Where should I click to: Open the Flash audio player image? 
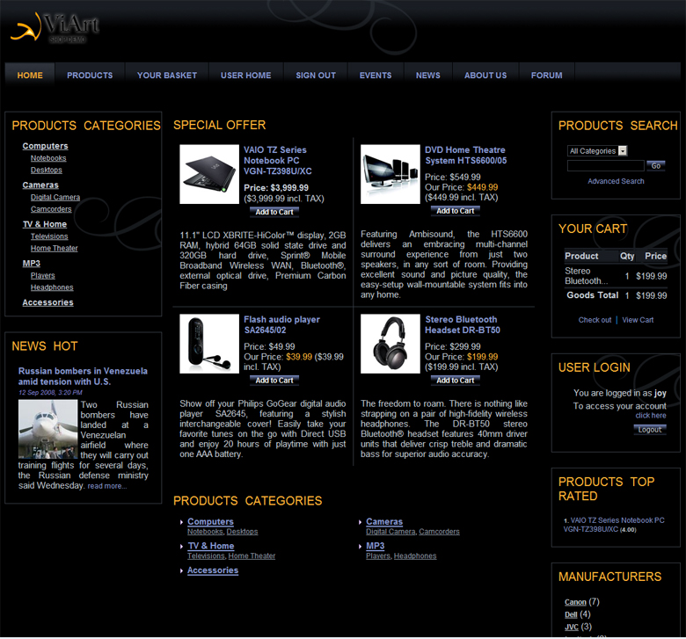pos(209,344)
